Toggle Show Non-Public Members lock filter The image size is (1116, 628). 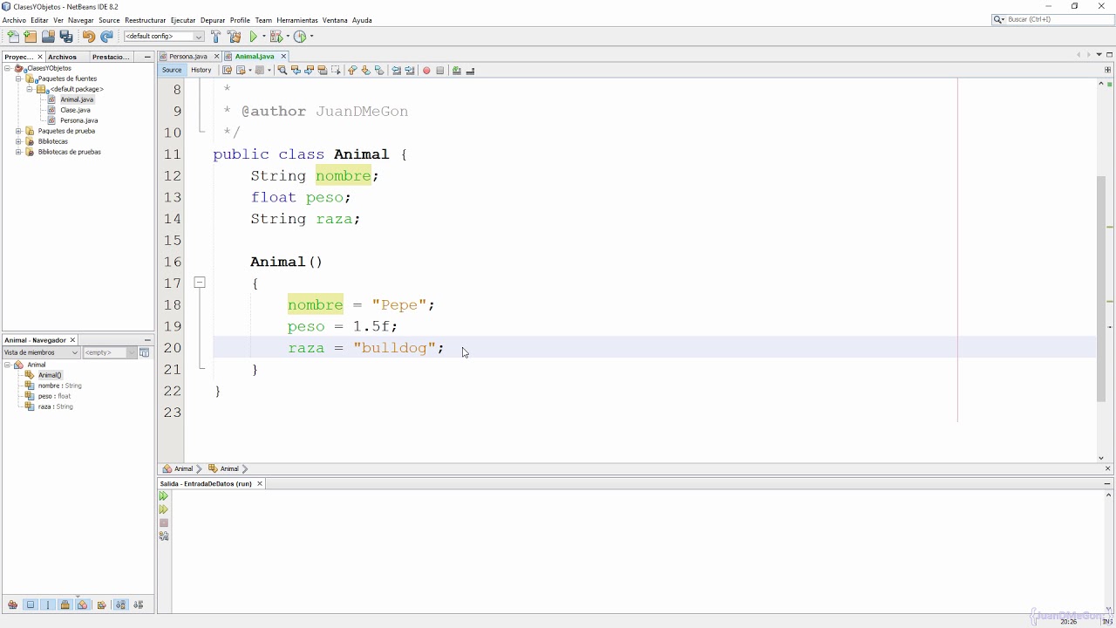point(65,604)
